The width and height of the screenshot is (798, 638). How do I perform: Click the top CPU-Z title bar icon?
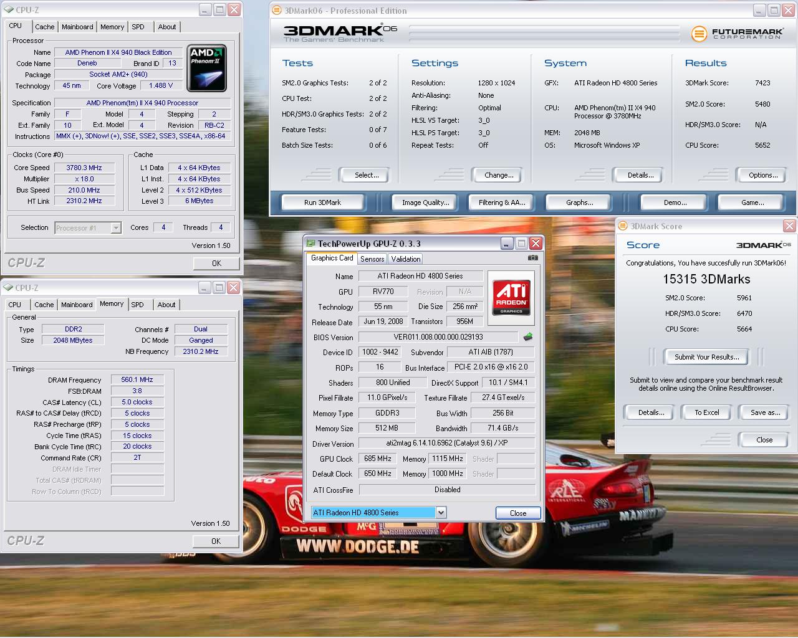[9, 10]
